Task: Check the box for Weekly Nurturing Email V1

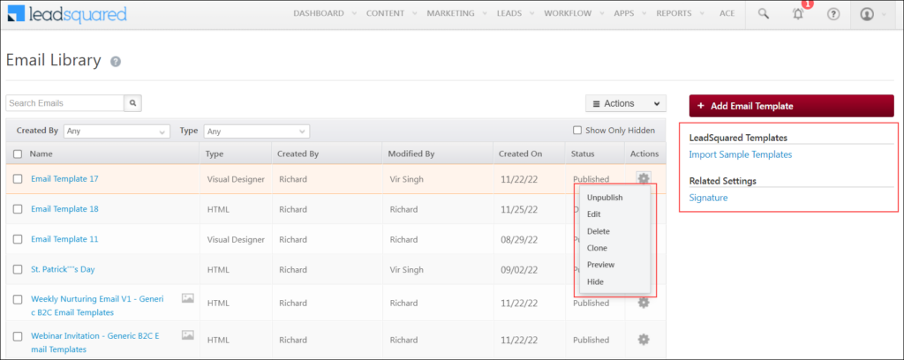Action: [18, 299]
